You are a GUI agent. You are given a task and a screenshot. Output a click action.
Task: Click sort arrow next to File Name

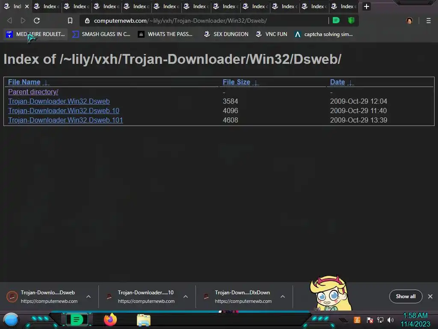pyautogui.click(x=46, y=83)
